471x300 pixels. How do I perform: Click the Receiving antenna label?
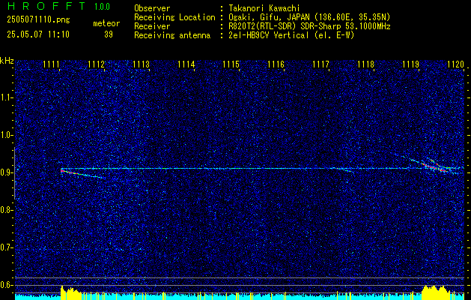(172, 35)
